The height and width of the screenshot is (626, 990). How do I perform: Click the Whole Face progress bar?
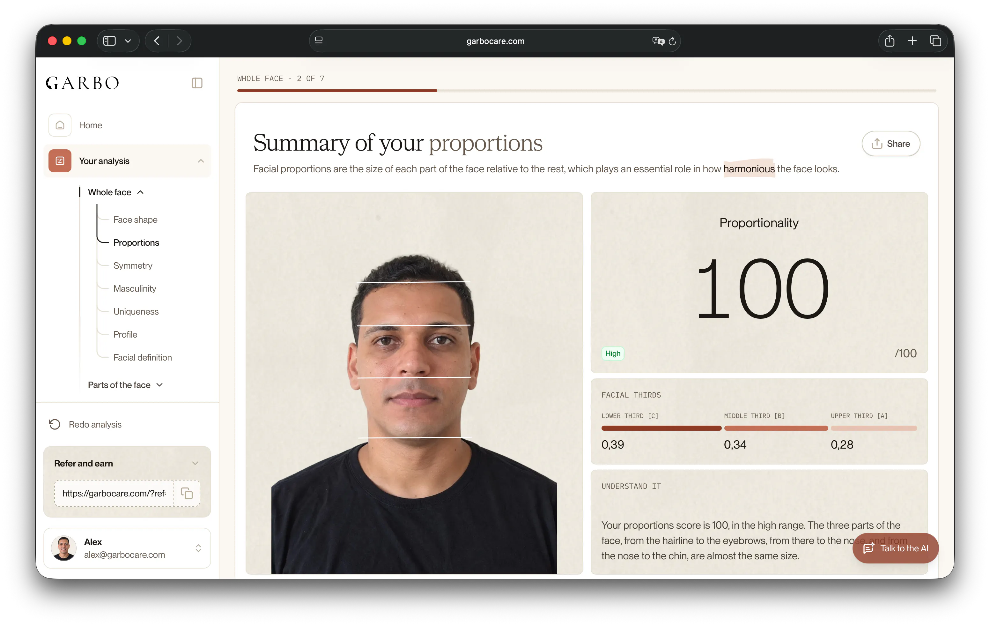tap(586, 91)
